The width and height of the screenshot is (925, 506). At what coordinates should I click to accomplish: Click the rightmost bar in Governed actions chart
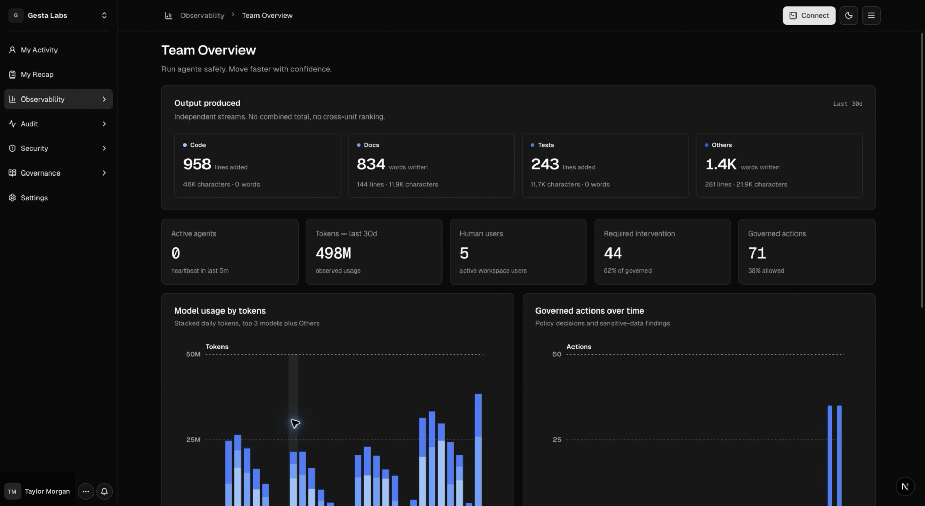coord(839,456)
